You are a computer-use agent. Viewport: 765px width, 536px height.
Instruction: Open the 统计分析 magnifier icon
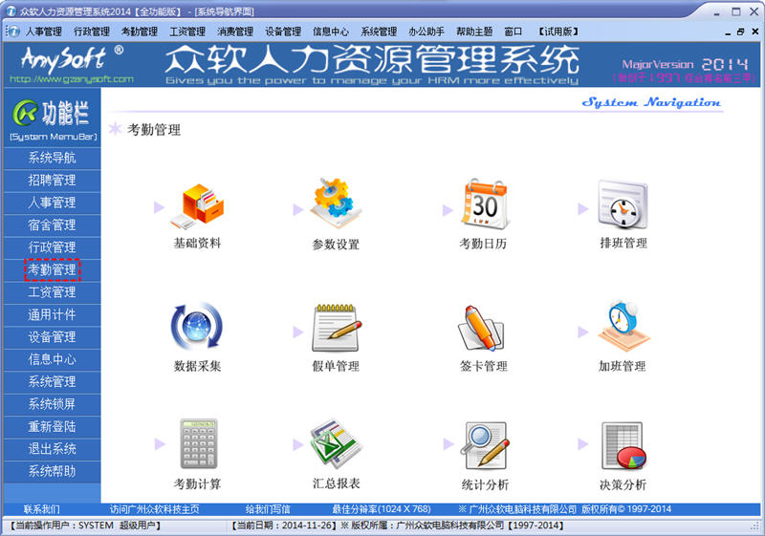[485, 445]
